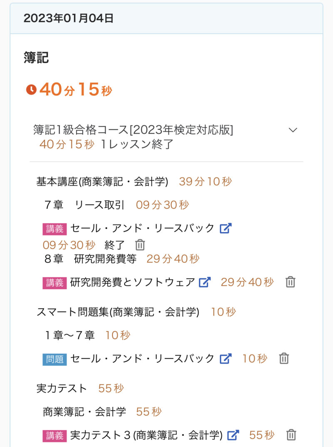Collapse the 簿記1級合格コース chevron

pos(293,130)
